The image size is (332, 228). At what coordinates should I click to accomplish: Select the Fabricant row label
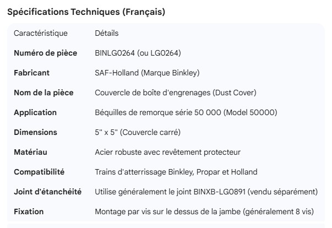click(x=31, y=73)
